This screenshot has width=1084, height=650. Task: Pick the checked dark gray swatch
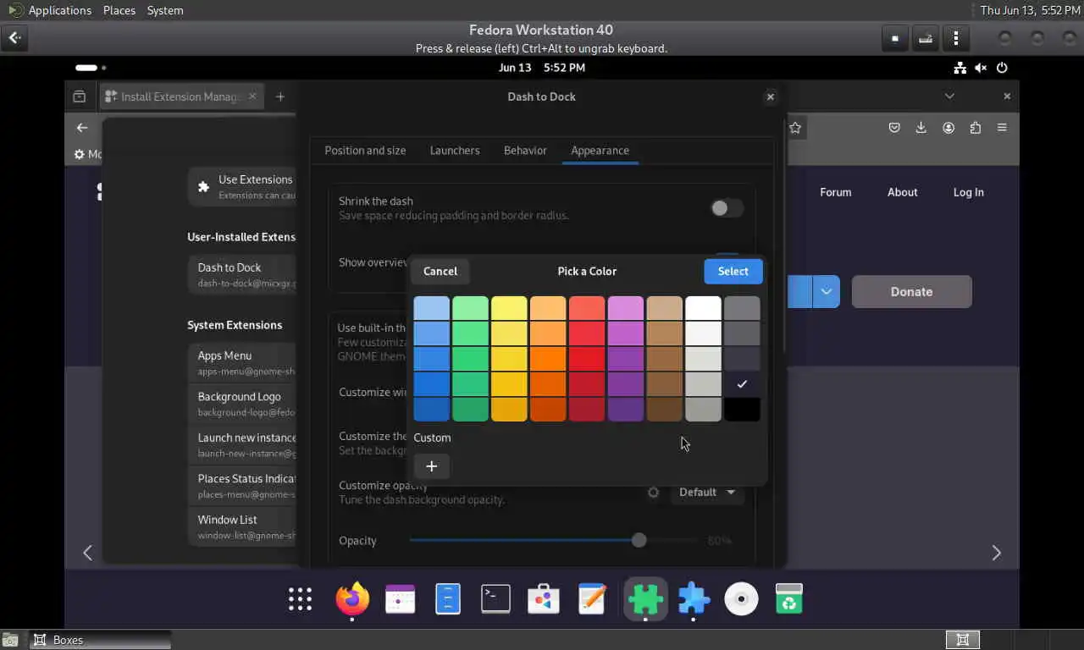(x=742, y=384)
